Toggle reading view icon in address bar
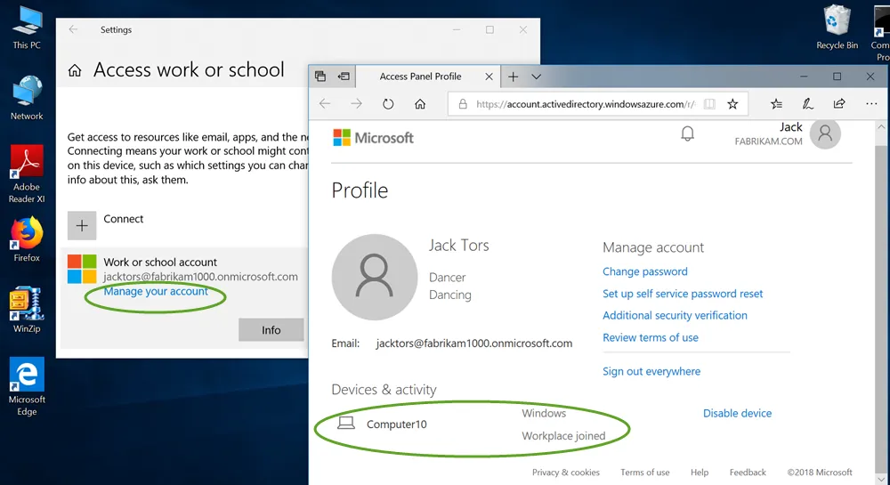 tap(709, 104)
